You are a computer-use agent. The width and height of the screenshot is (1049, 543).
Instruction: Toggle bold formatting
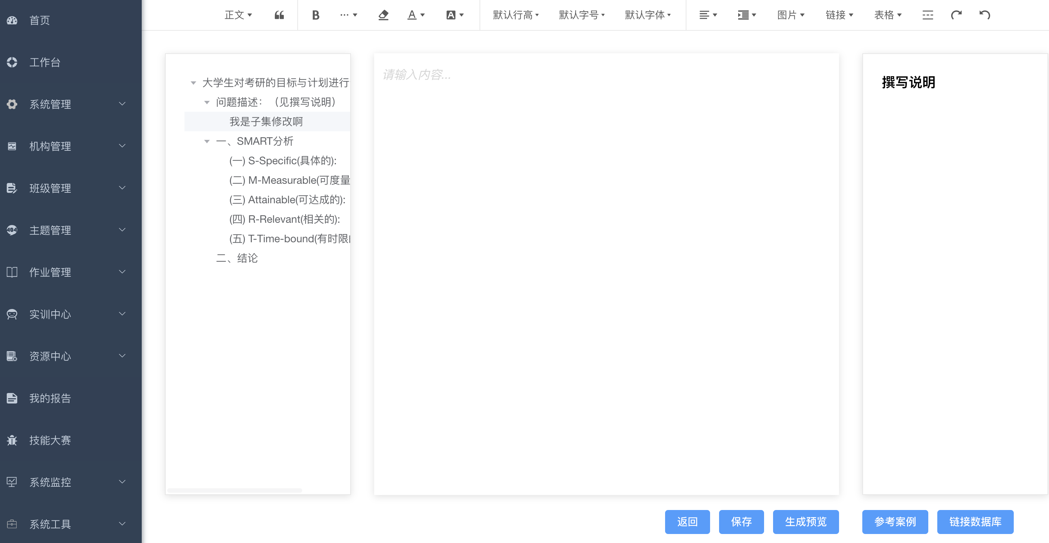pyautogui.click(x=316, y=15)
